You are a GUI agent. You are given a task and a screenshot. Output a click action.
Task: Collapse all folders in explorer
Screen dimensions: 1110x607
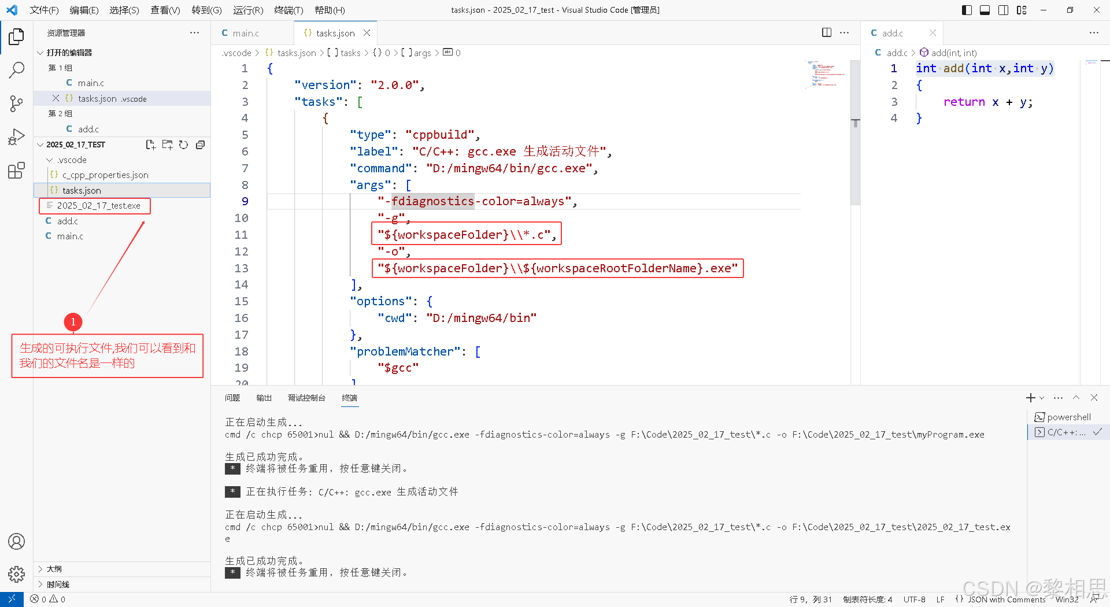200,145
